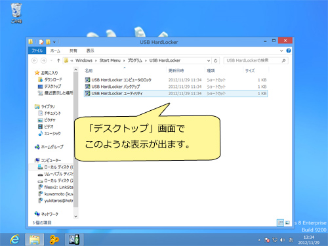The image size is (328, 246).
Task: Open kuwamoto network location
Action: (x=56, y=194)
